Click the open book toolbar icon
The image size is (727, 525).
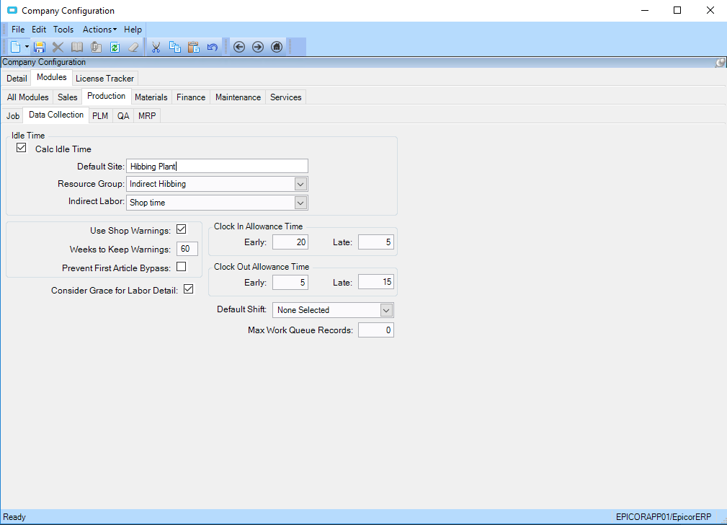[77, 47]
